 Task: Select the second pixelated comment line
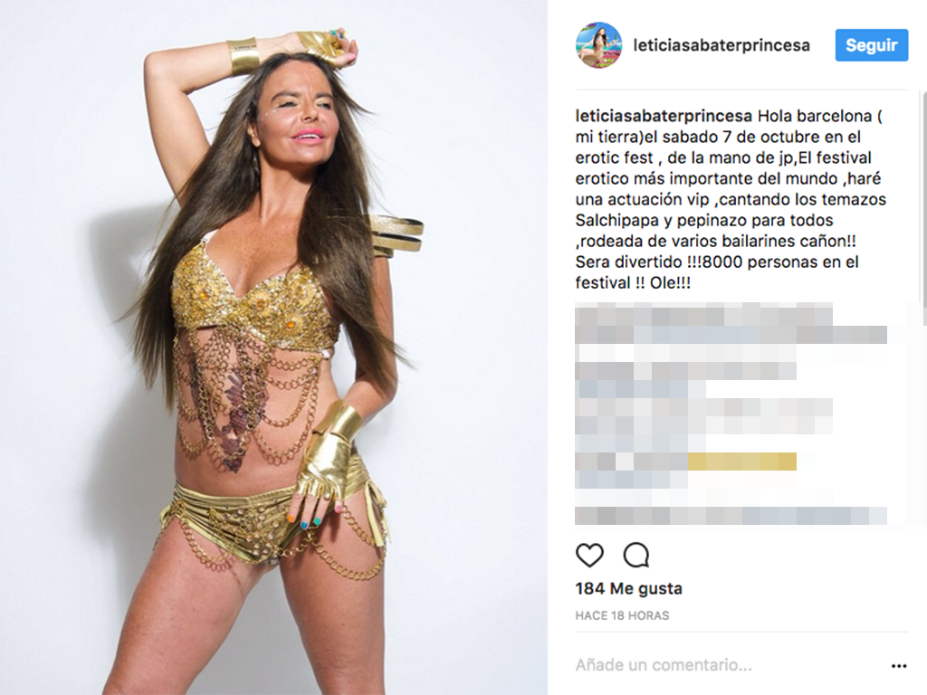[731, 335]
